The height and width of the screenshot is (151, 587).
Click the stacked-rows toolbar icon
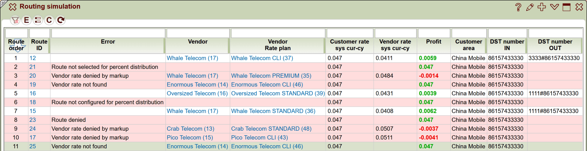click(x=38, y=20)
